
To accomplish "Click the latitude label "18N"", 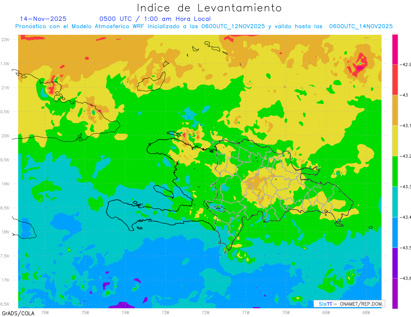I will (6, 232).
